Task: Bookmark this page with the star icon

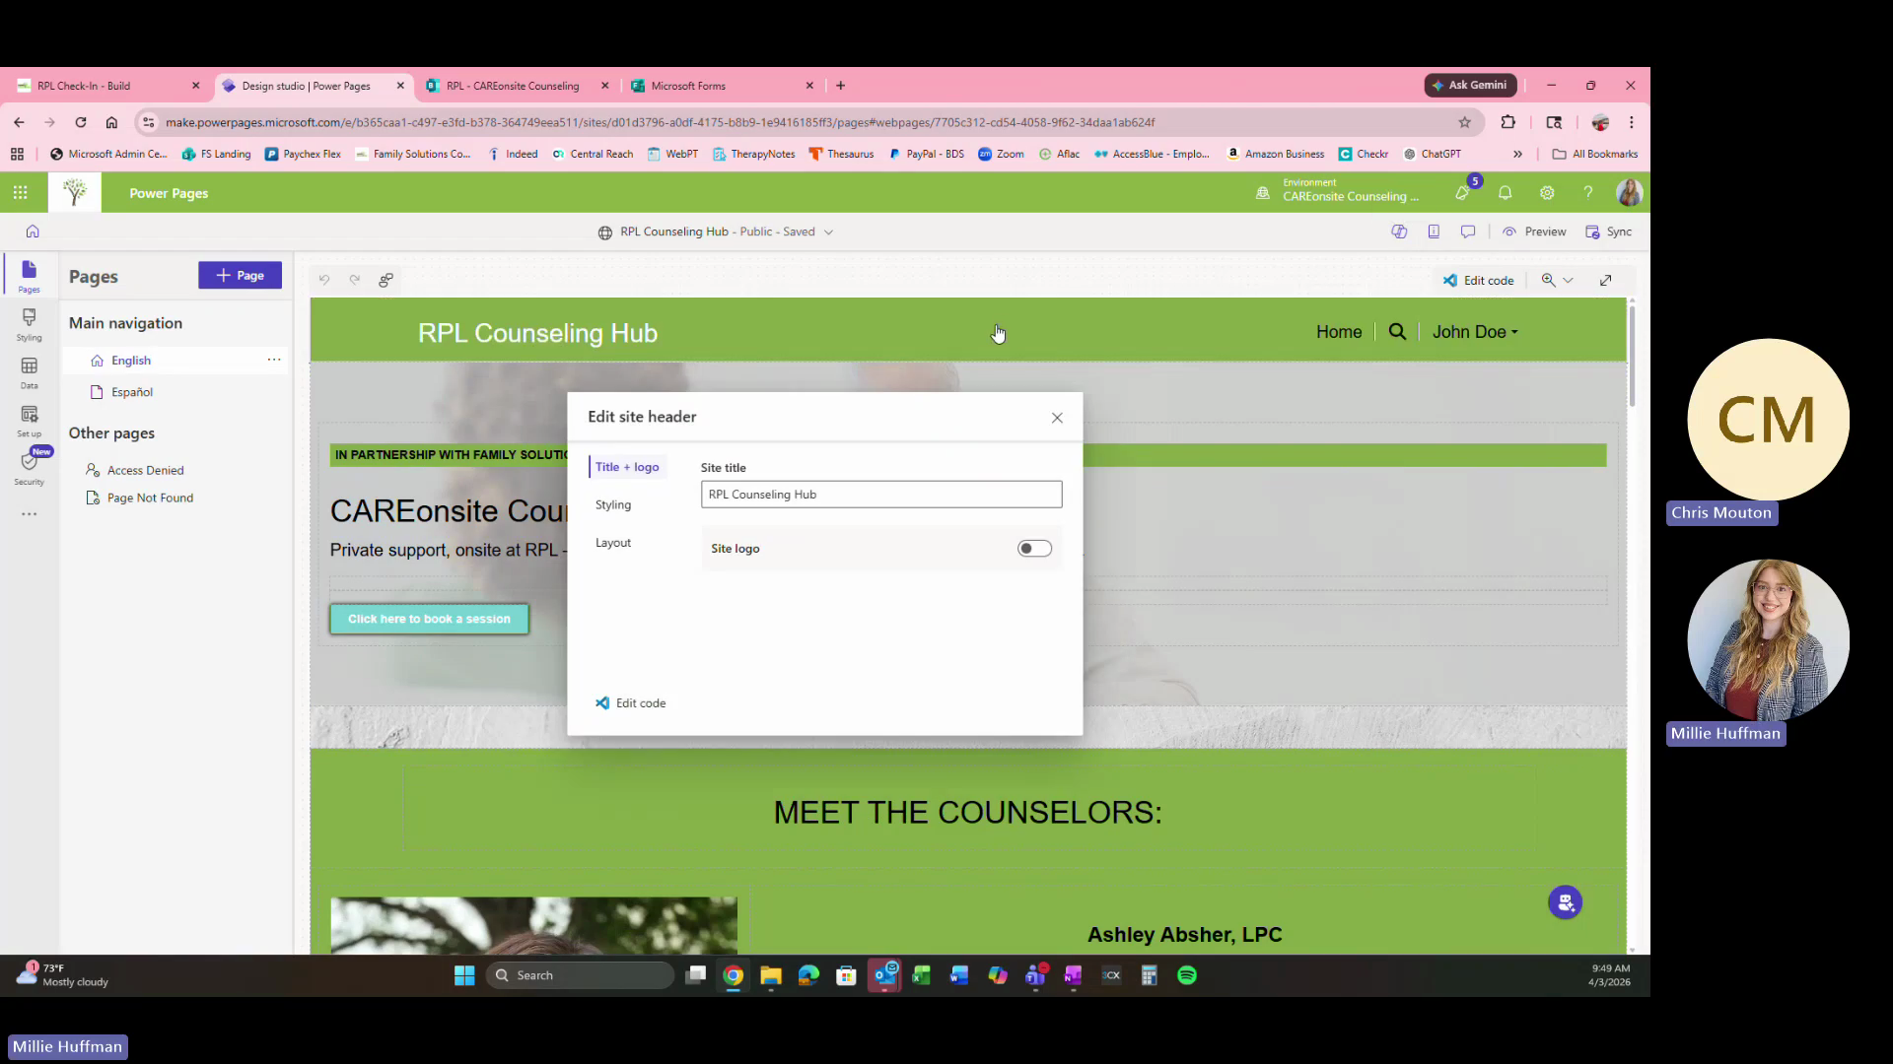Action: [x=1464, y=122]
